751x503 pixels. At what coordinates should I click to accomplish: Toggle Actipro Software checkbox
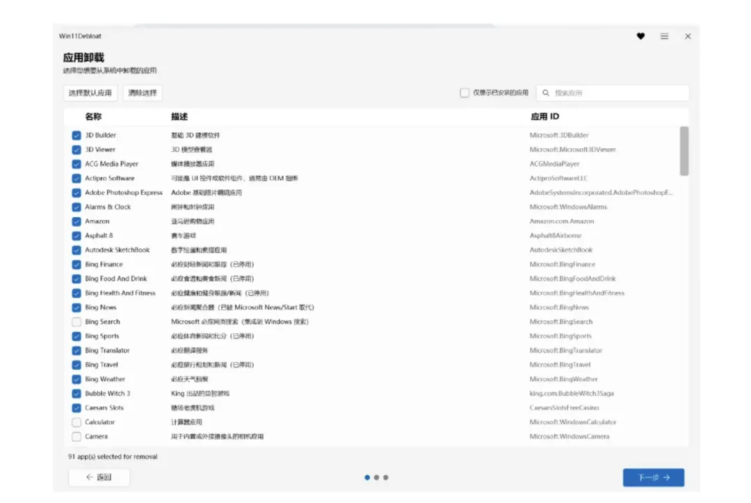coord(76,178)
